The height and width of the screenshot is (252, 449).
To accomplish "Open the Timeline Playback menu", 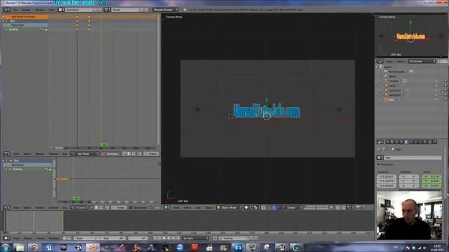I will [54, 238].
